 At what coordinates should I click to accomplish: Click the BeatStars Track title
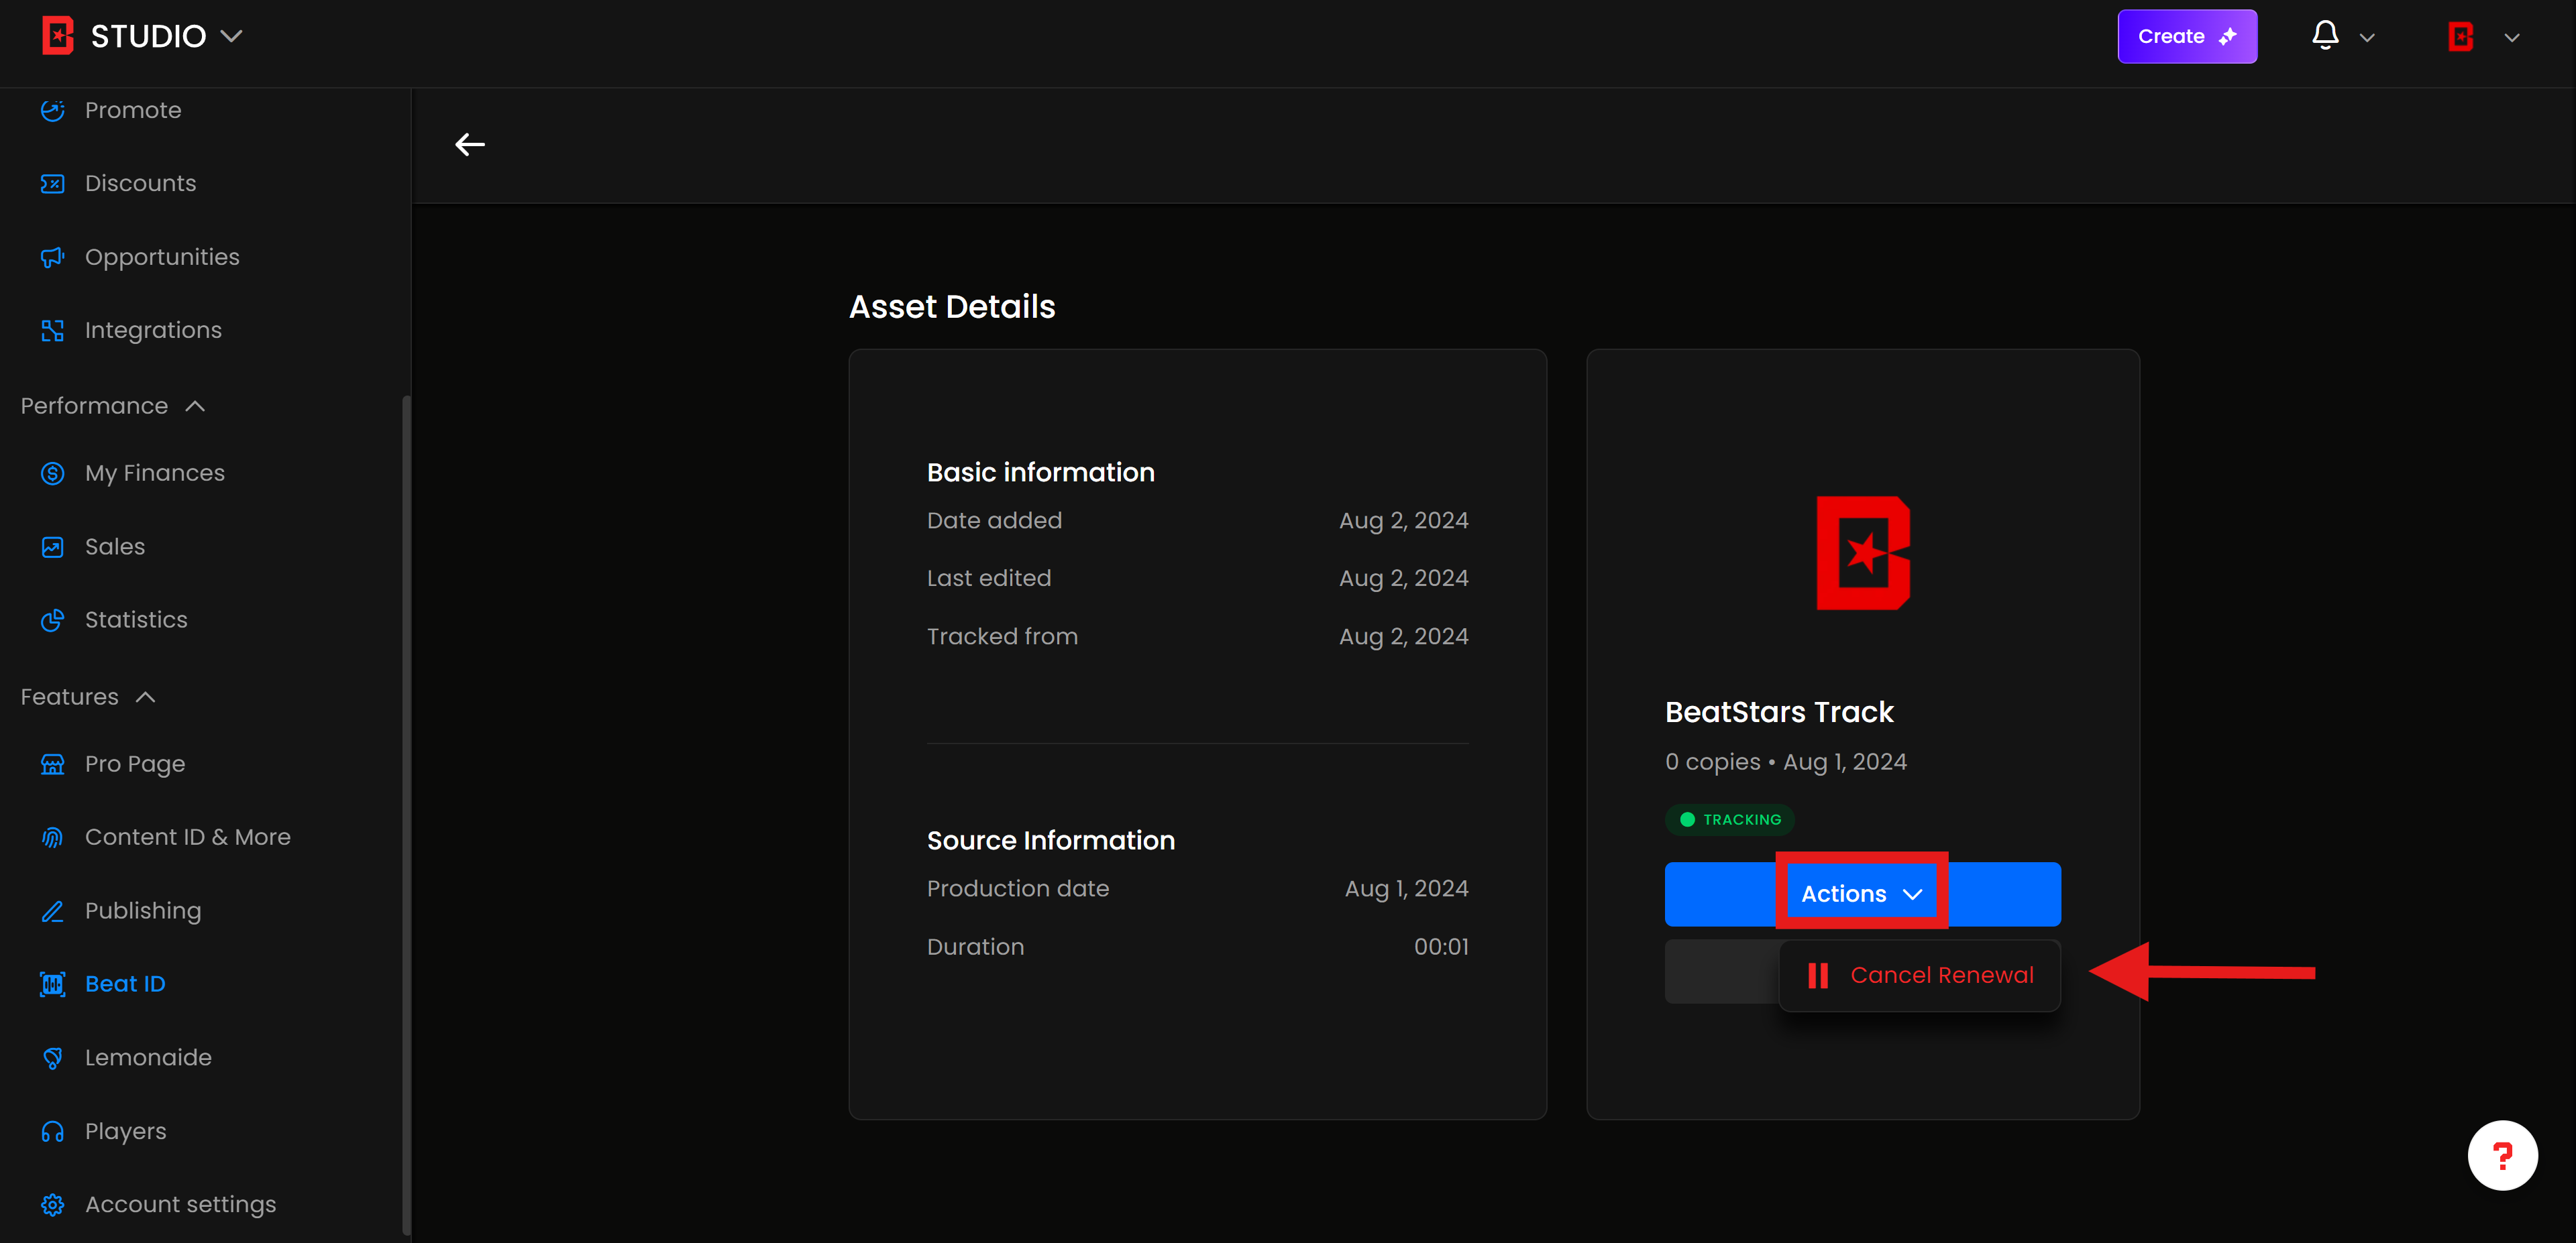coord(1779,713)
